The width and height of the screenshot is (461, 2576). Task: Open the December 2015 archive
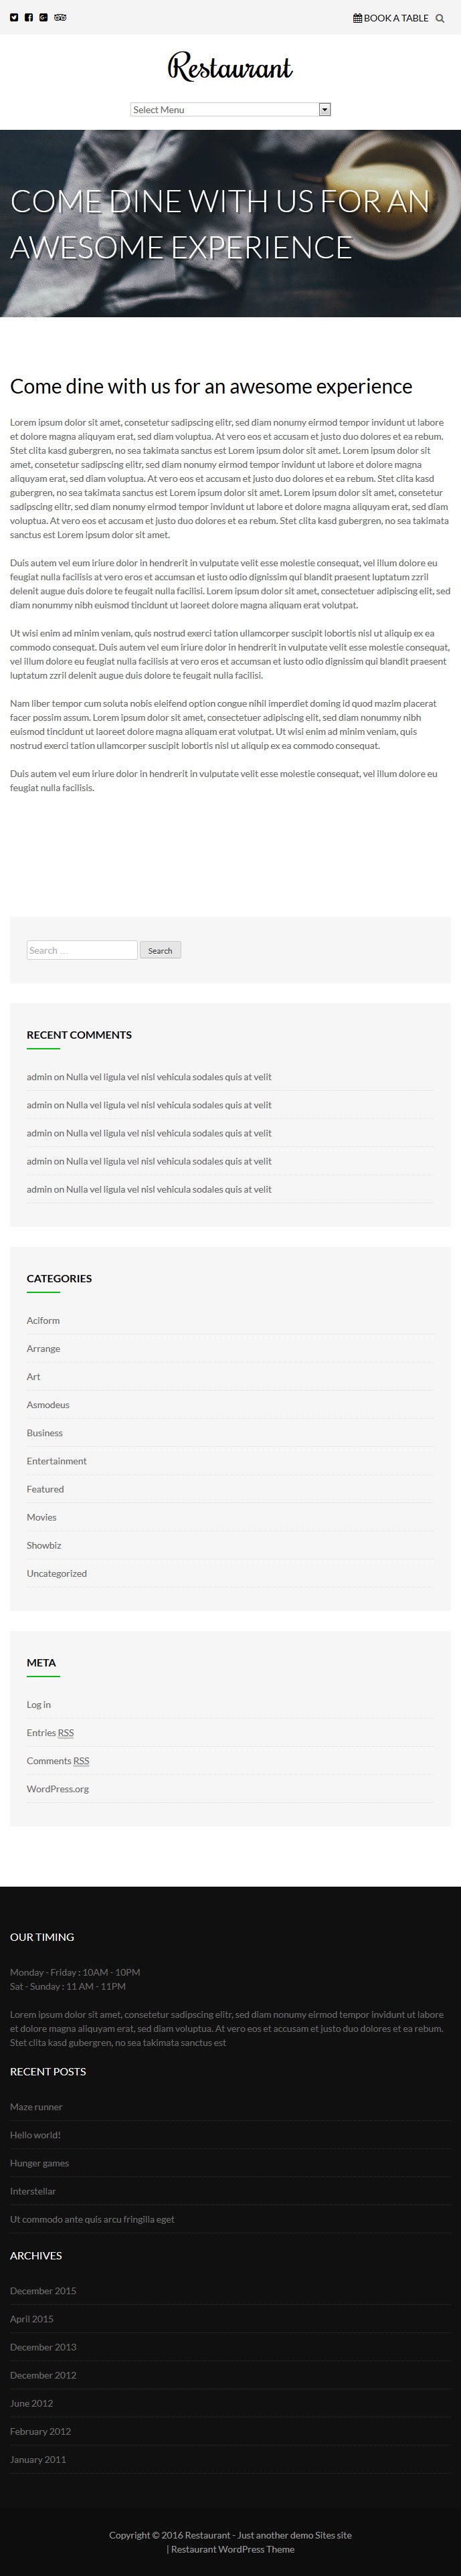pyautogui.click(x=44, y=2290)
